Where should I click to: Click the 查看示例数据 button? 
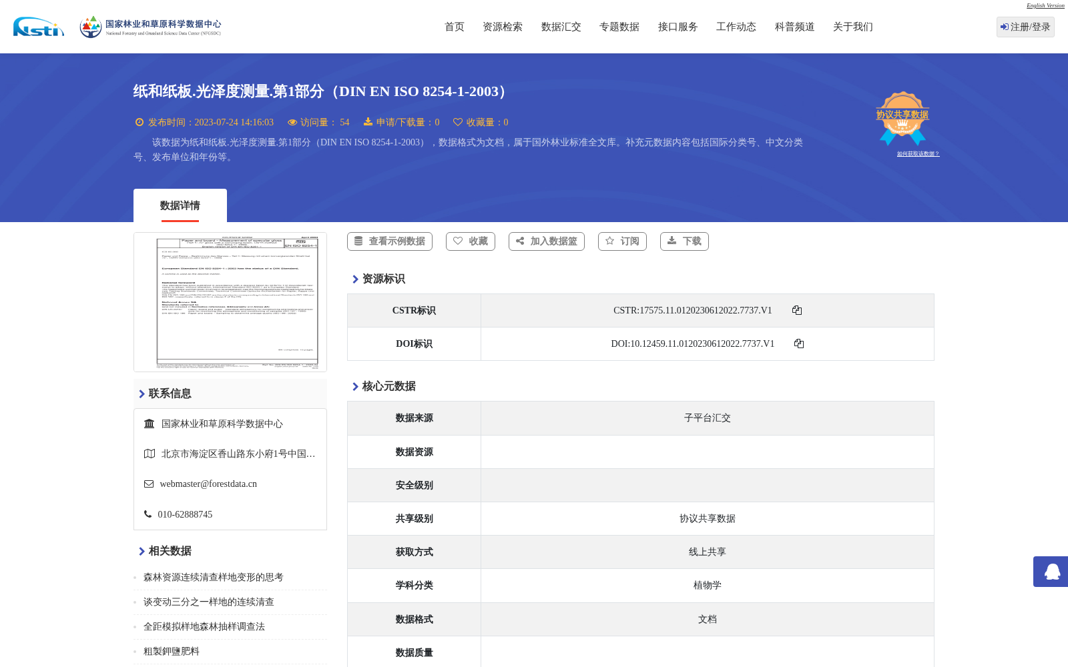coord(390,241)
